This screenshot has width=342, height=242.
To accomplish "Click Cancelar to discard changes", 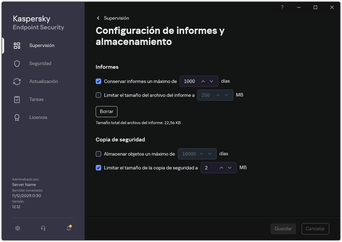I will 315,229.
